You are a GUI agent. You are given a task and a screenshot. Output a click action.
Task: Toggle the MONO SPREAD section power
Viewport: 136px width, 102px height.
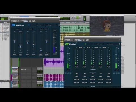click(x=49, y=29)
